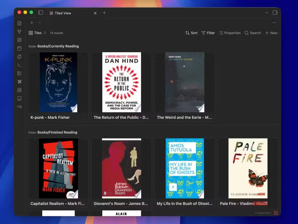Switch to the Tiled View tab
298x224 pixels.
63,13
